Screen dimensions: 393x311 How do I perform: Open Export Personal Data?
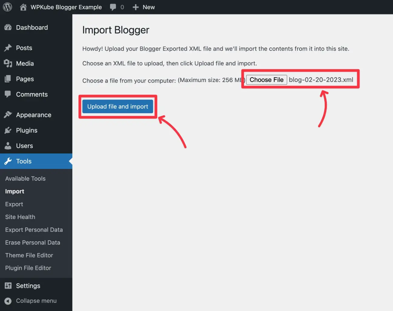pos(34,230)
